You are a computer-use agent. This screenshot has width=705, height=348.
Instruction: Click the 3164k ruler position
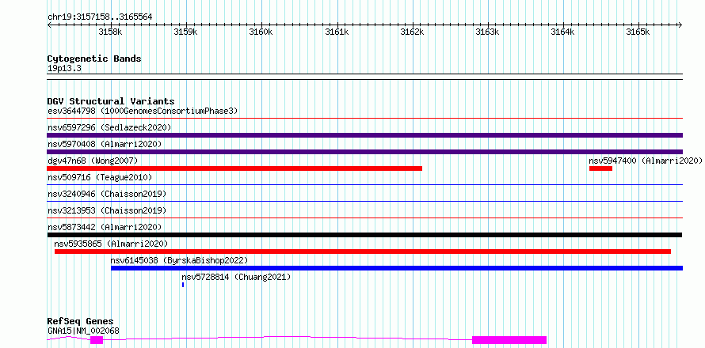(x=563, y=32)
